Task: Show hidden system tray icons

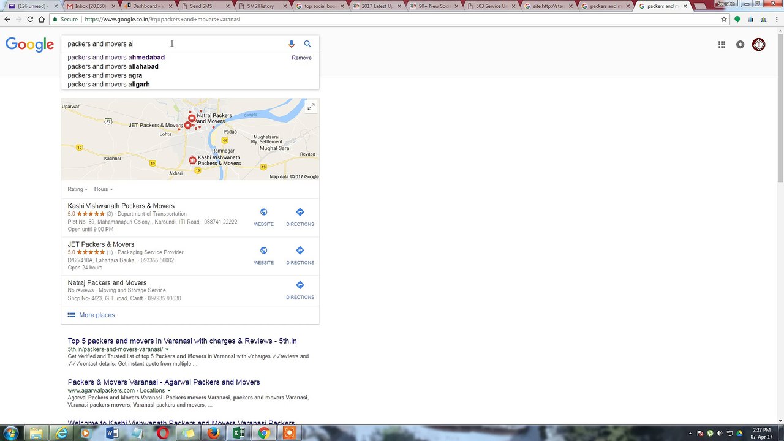Action: click(x=692, y=434)
